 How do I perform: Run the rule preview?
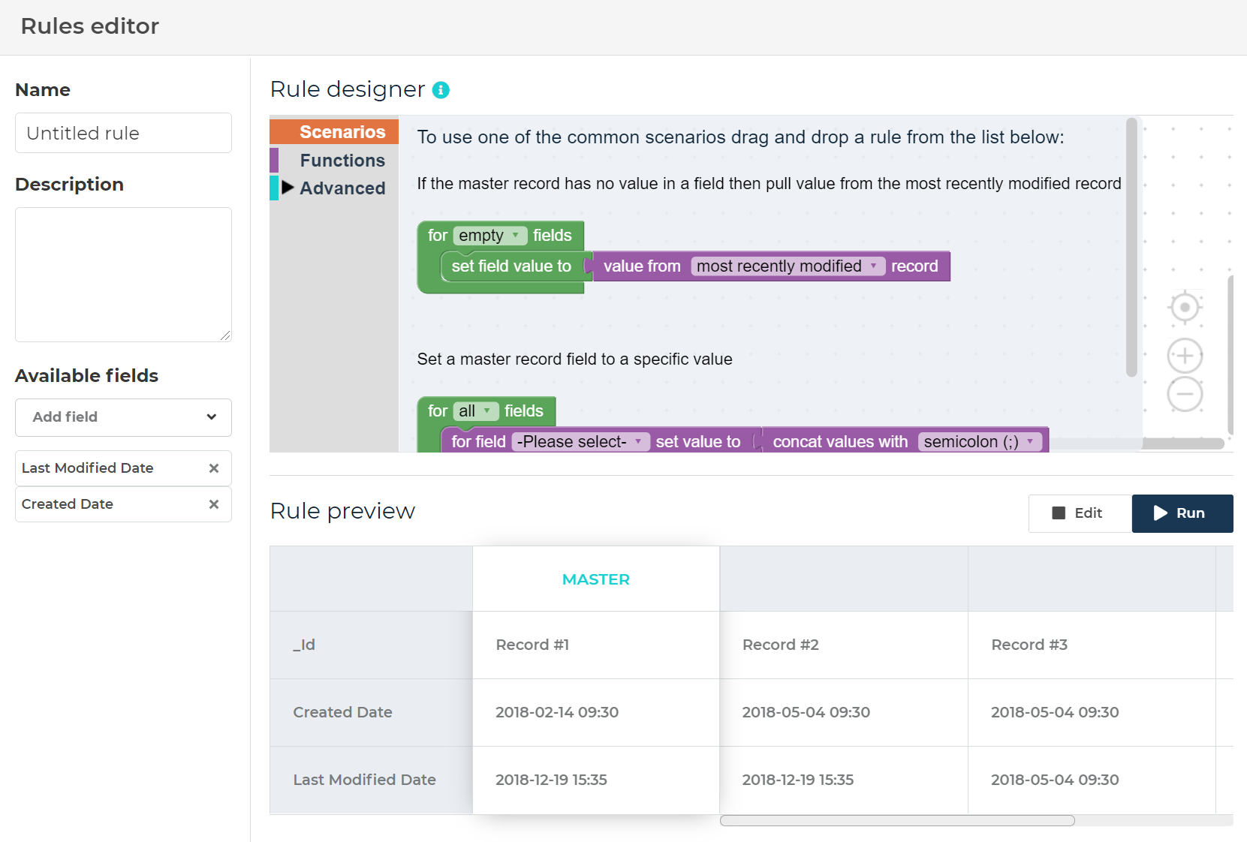pyautogui.click(x=1182, y=513)
